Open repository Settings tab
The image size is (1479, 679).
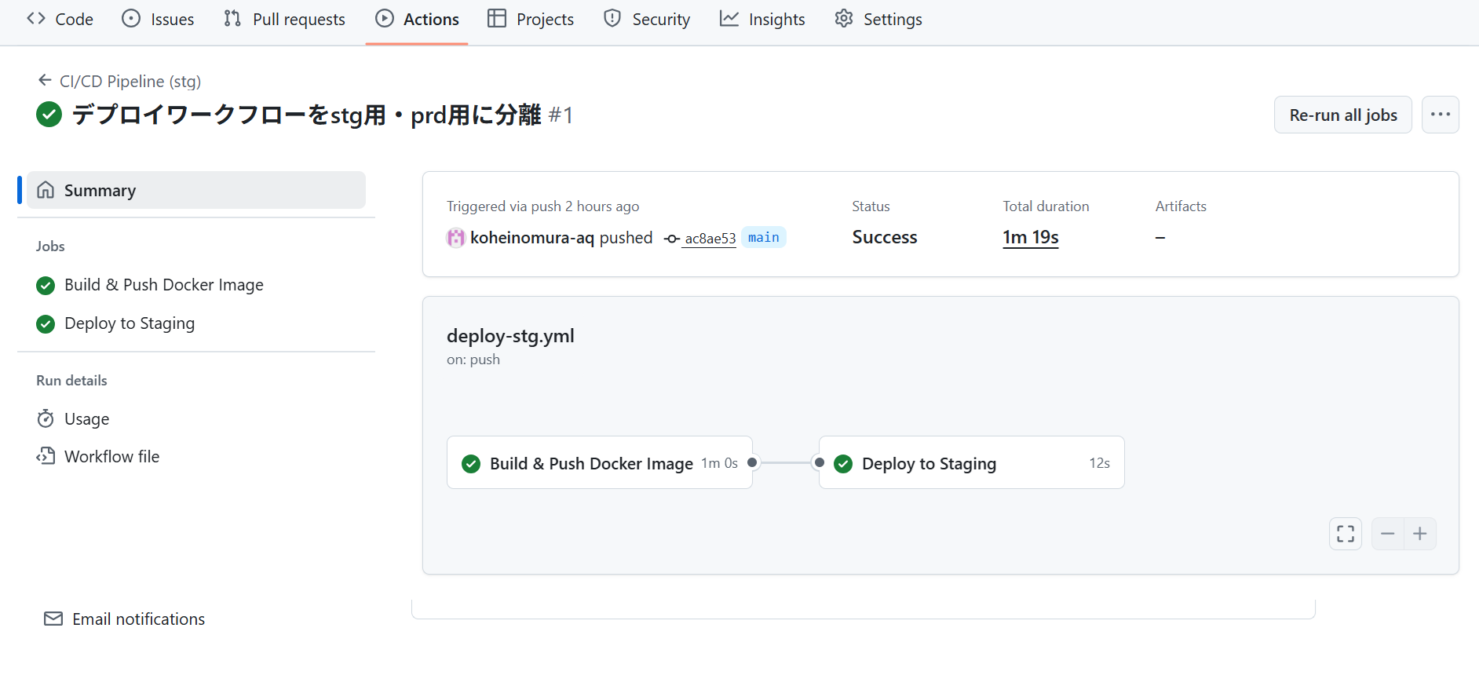(878, 19)
